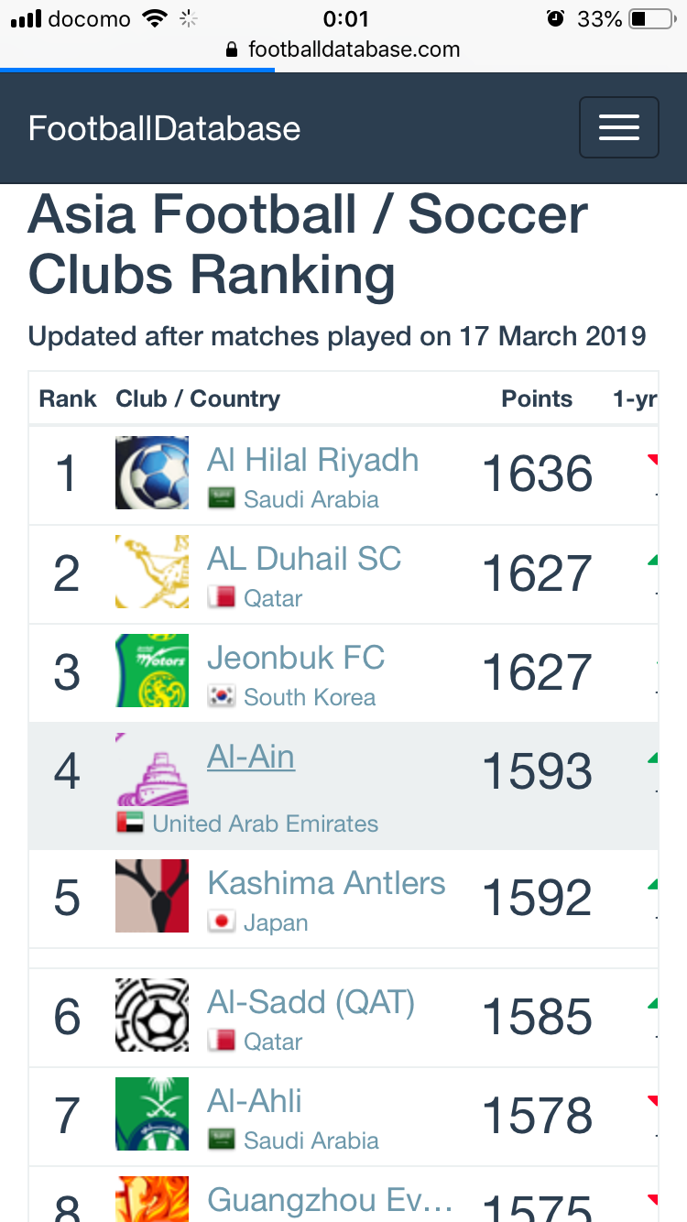
Task: Open the hamburger navigation menu
Action: point(618,127)
